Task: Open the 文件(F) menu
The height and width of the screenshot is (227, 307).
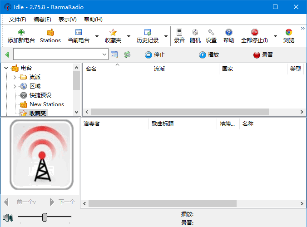Action: coord(17,20)
